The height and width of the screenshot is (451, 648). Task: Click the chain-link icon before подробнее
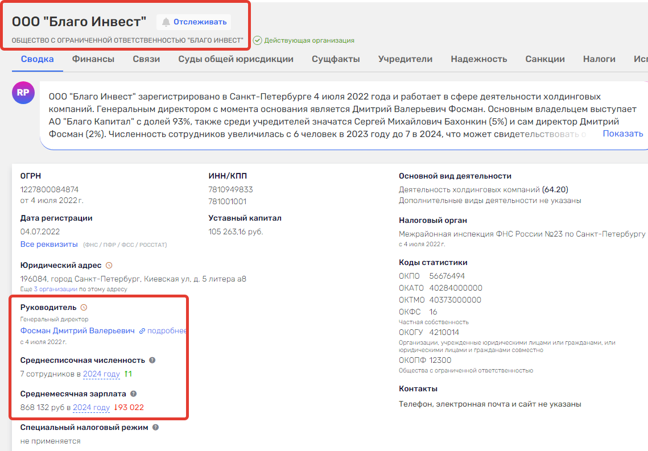click(142, 331)
